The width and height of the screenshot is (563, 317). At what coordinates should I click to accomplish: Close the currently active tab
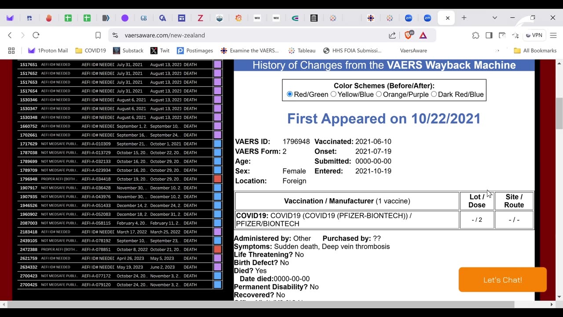point(447,18)
